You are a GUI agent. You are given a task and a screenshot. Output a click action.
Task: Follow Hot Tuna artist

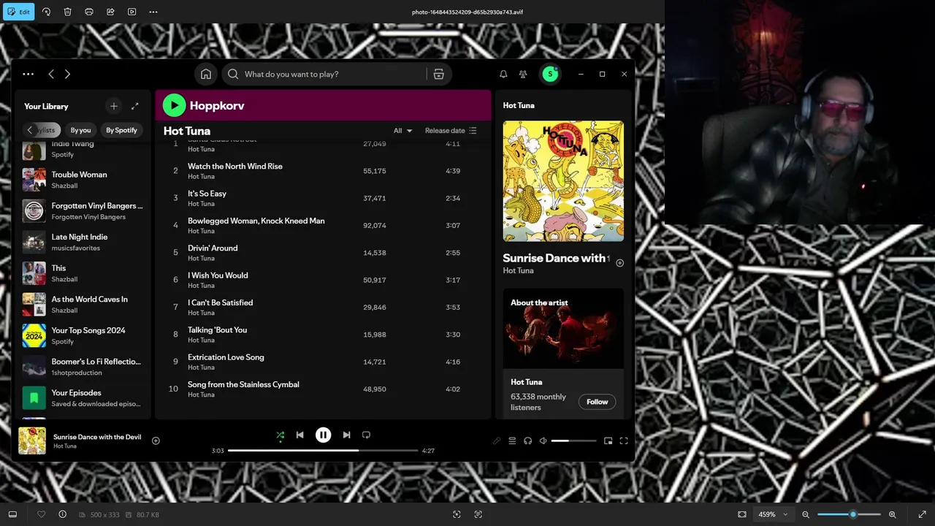click(597, 402)
